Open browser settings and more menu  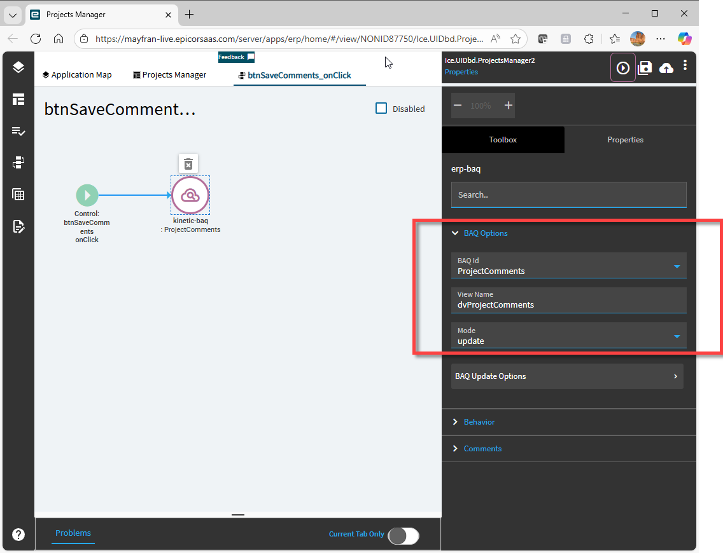[x=661, y=39]
